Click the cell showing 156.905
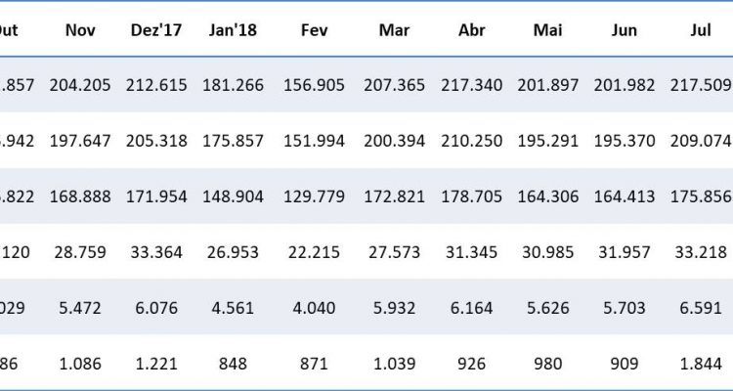 click(314, 85)
